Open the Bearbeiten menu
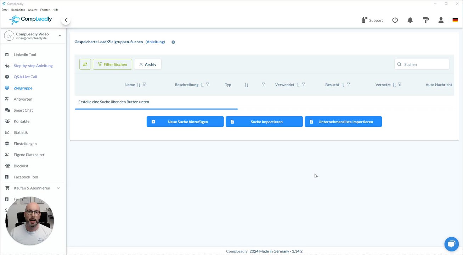 coord(18,10)
